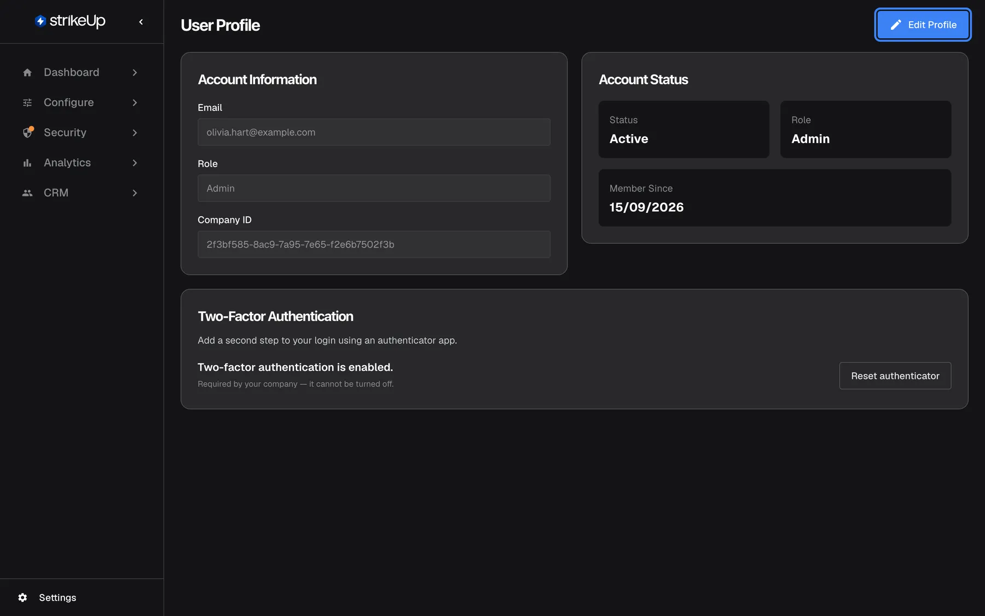
Task: Expand the Analytics menu chevron
Action: (x=135, y=163)
